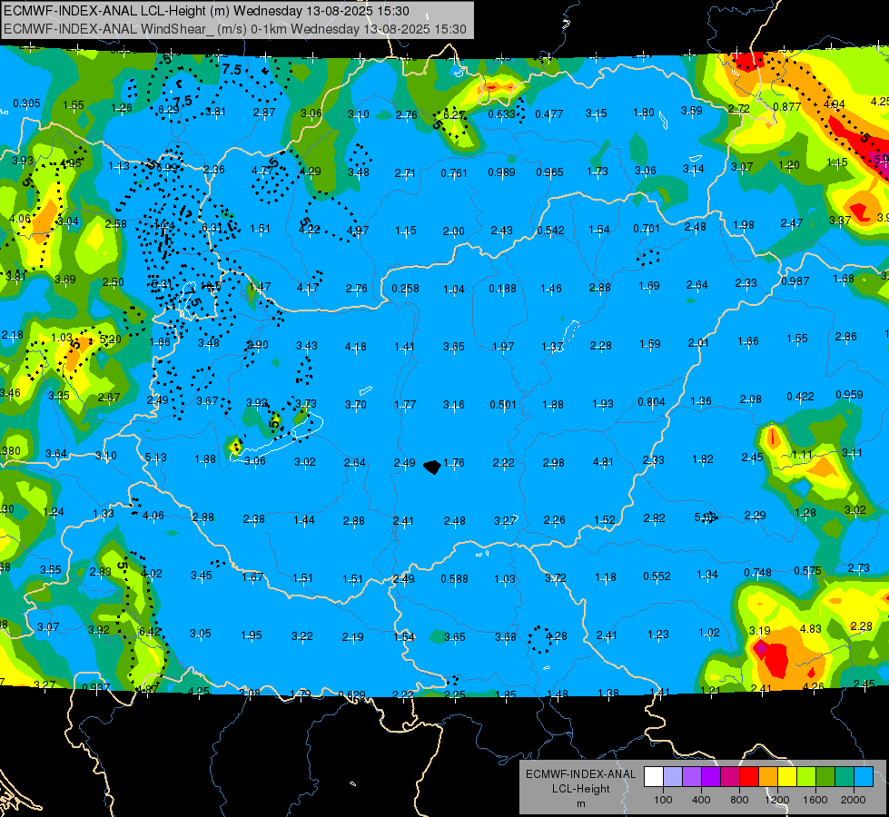889x817 pixels.
Task: Click the wind shear value 0.761
Action: coord(454,172)
